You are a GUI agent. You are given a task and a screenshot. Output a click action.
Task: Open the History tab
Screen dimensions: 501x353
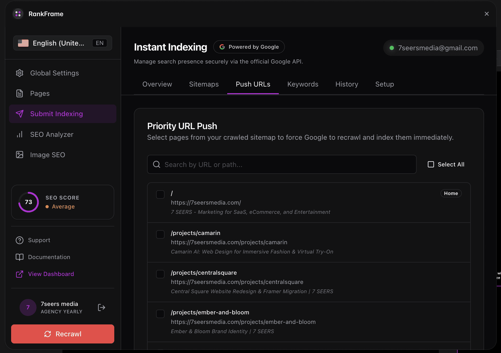tap(347, 84)
